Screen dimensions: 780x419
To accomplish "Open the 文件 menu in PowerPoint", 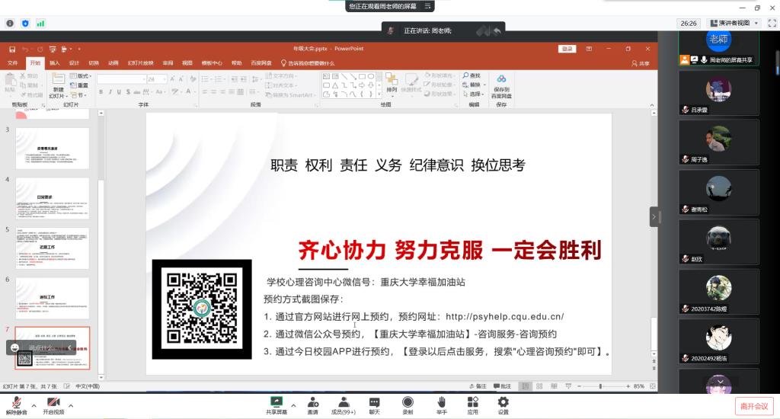I will point(13,63).
